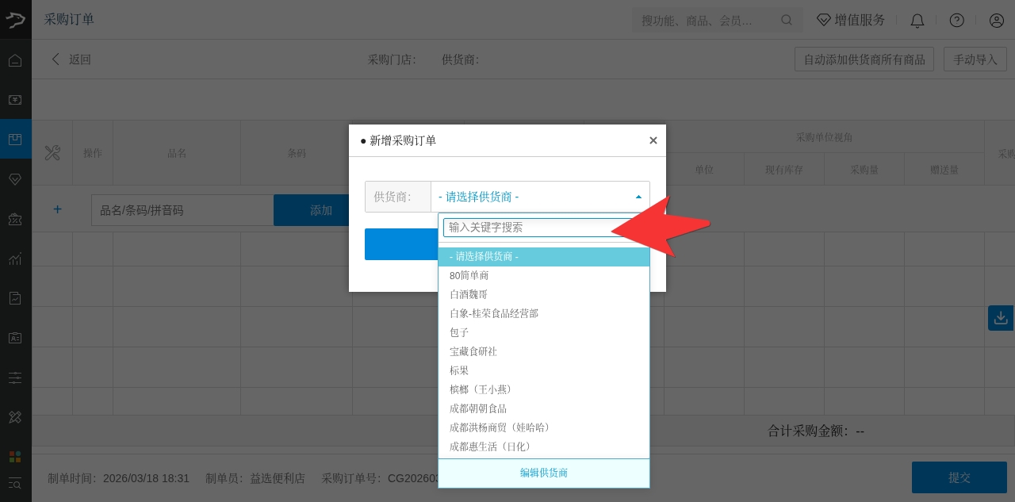Screen dimensions: 1015x502
Task: Click the wrench tools icon in table header
Action: click(x=52, y=153)
